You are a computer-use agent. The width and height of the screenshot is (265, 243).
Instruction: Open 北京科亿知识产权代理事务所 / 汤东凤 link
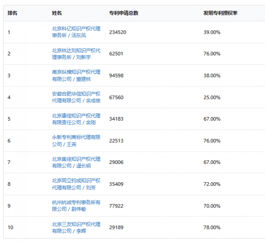click(76, 32)
